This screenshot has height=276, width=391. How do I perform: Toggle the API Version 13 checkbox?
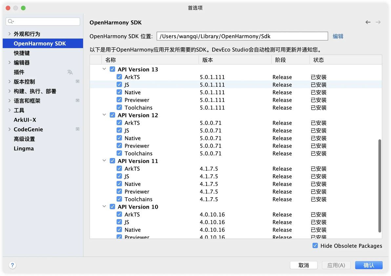113,69
